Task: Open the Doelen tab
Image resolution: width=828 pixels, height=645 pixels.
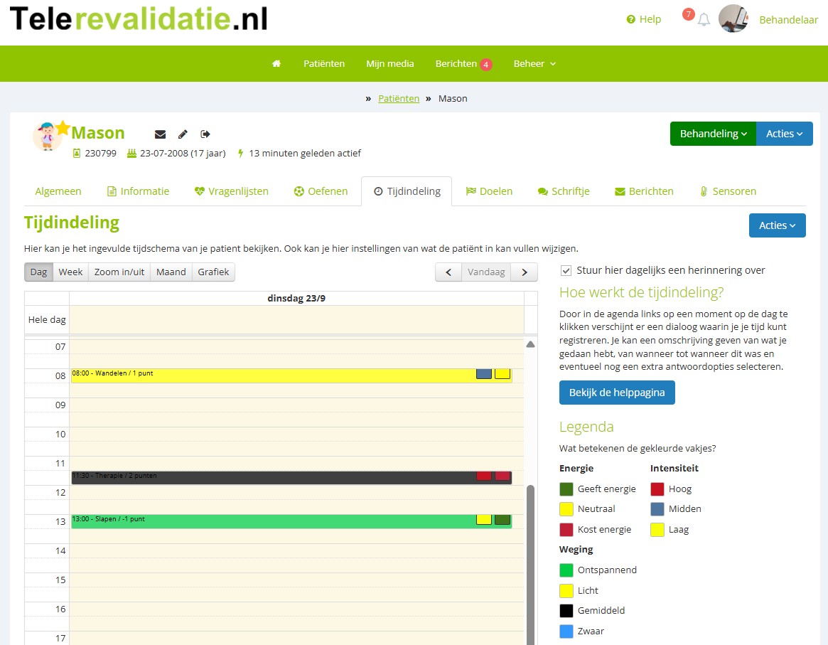Action: coord(489,191)
